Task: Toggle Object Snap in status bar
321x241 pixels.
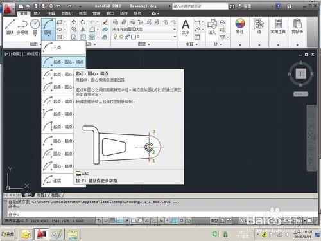Action: (134, 220)
